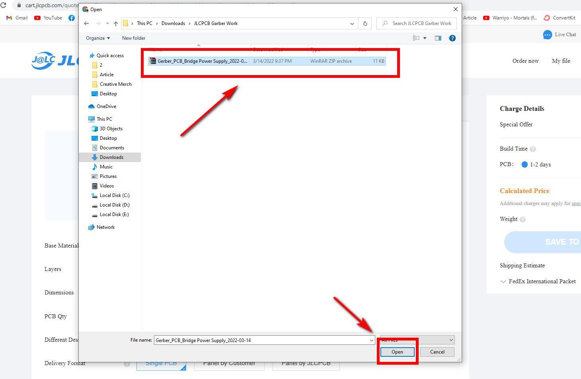Close the Open dialog window
This screenshot has width=581, height=379.
pyautogui.click(x=456, y=9)
